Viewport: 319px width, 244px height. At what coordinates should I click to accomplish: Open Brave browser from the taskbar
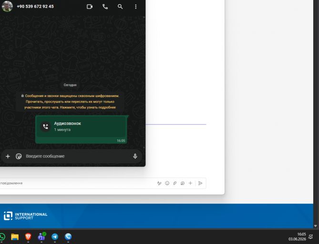click(x=28, y=237)
